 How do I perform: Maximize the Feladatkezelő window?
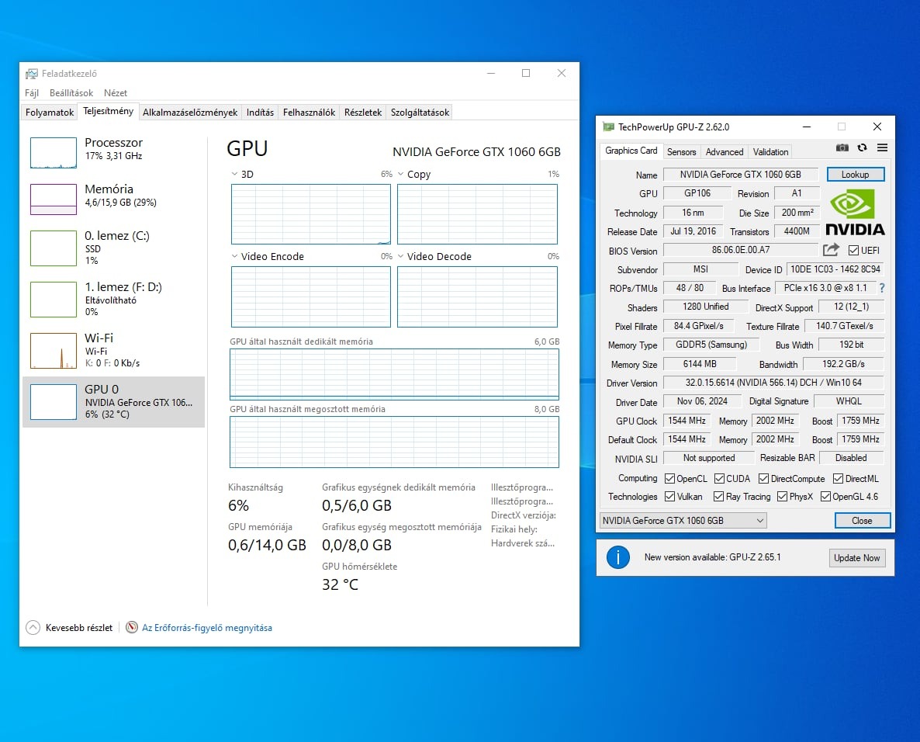[x=526, y=73]
